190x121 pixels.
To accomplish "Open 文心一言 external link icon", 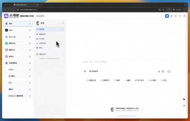I will (30, 37).
